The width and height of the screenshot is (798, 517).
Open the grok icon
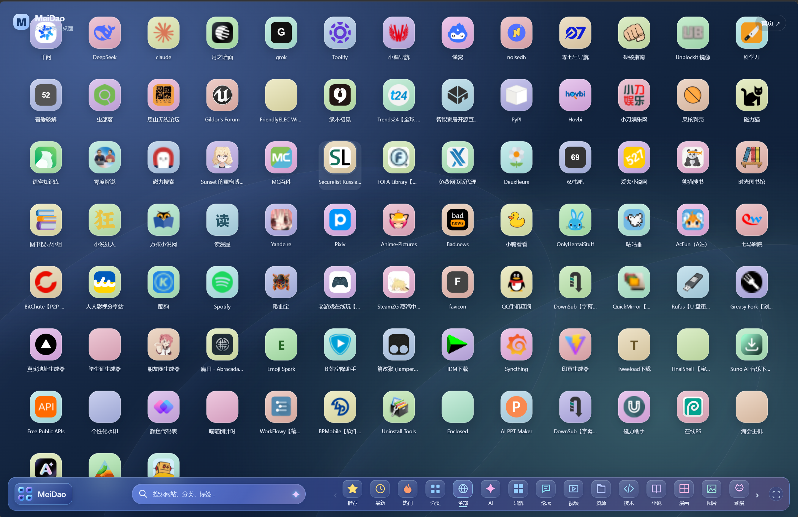(x=281, y=33)
